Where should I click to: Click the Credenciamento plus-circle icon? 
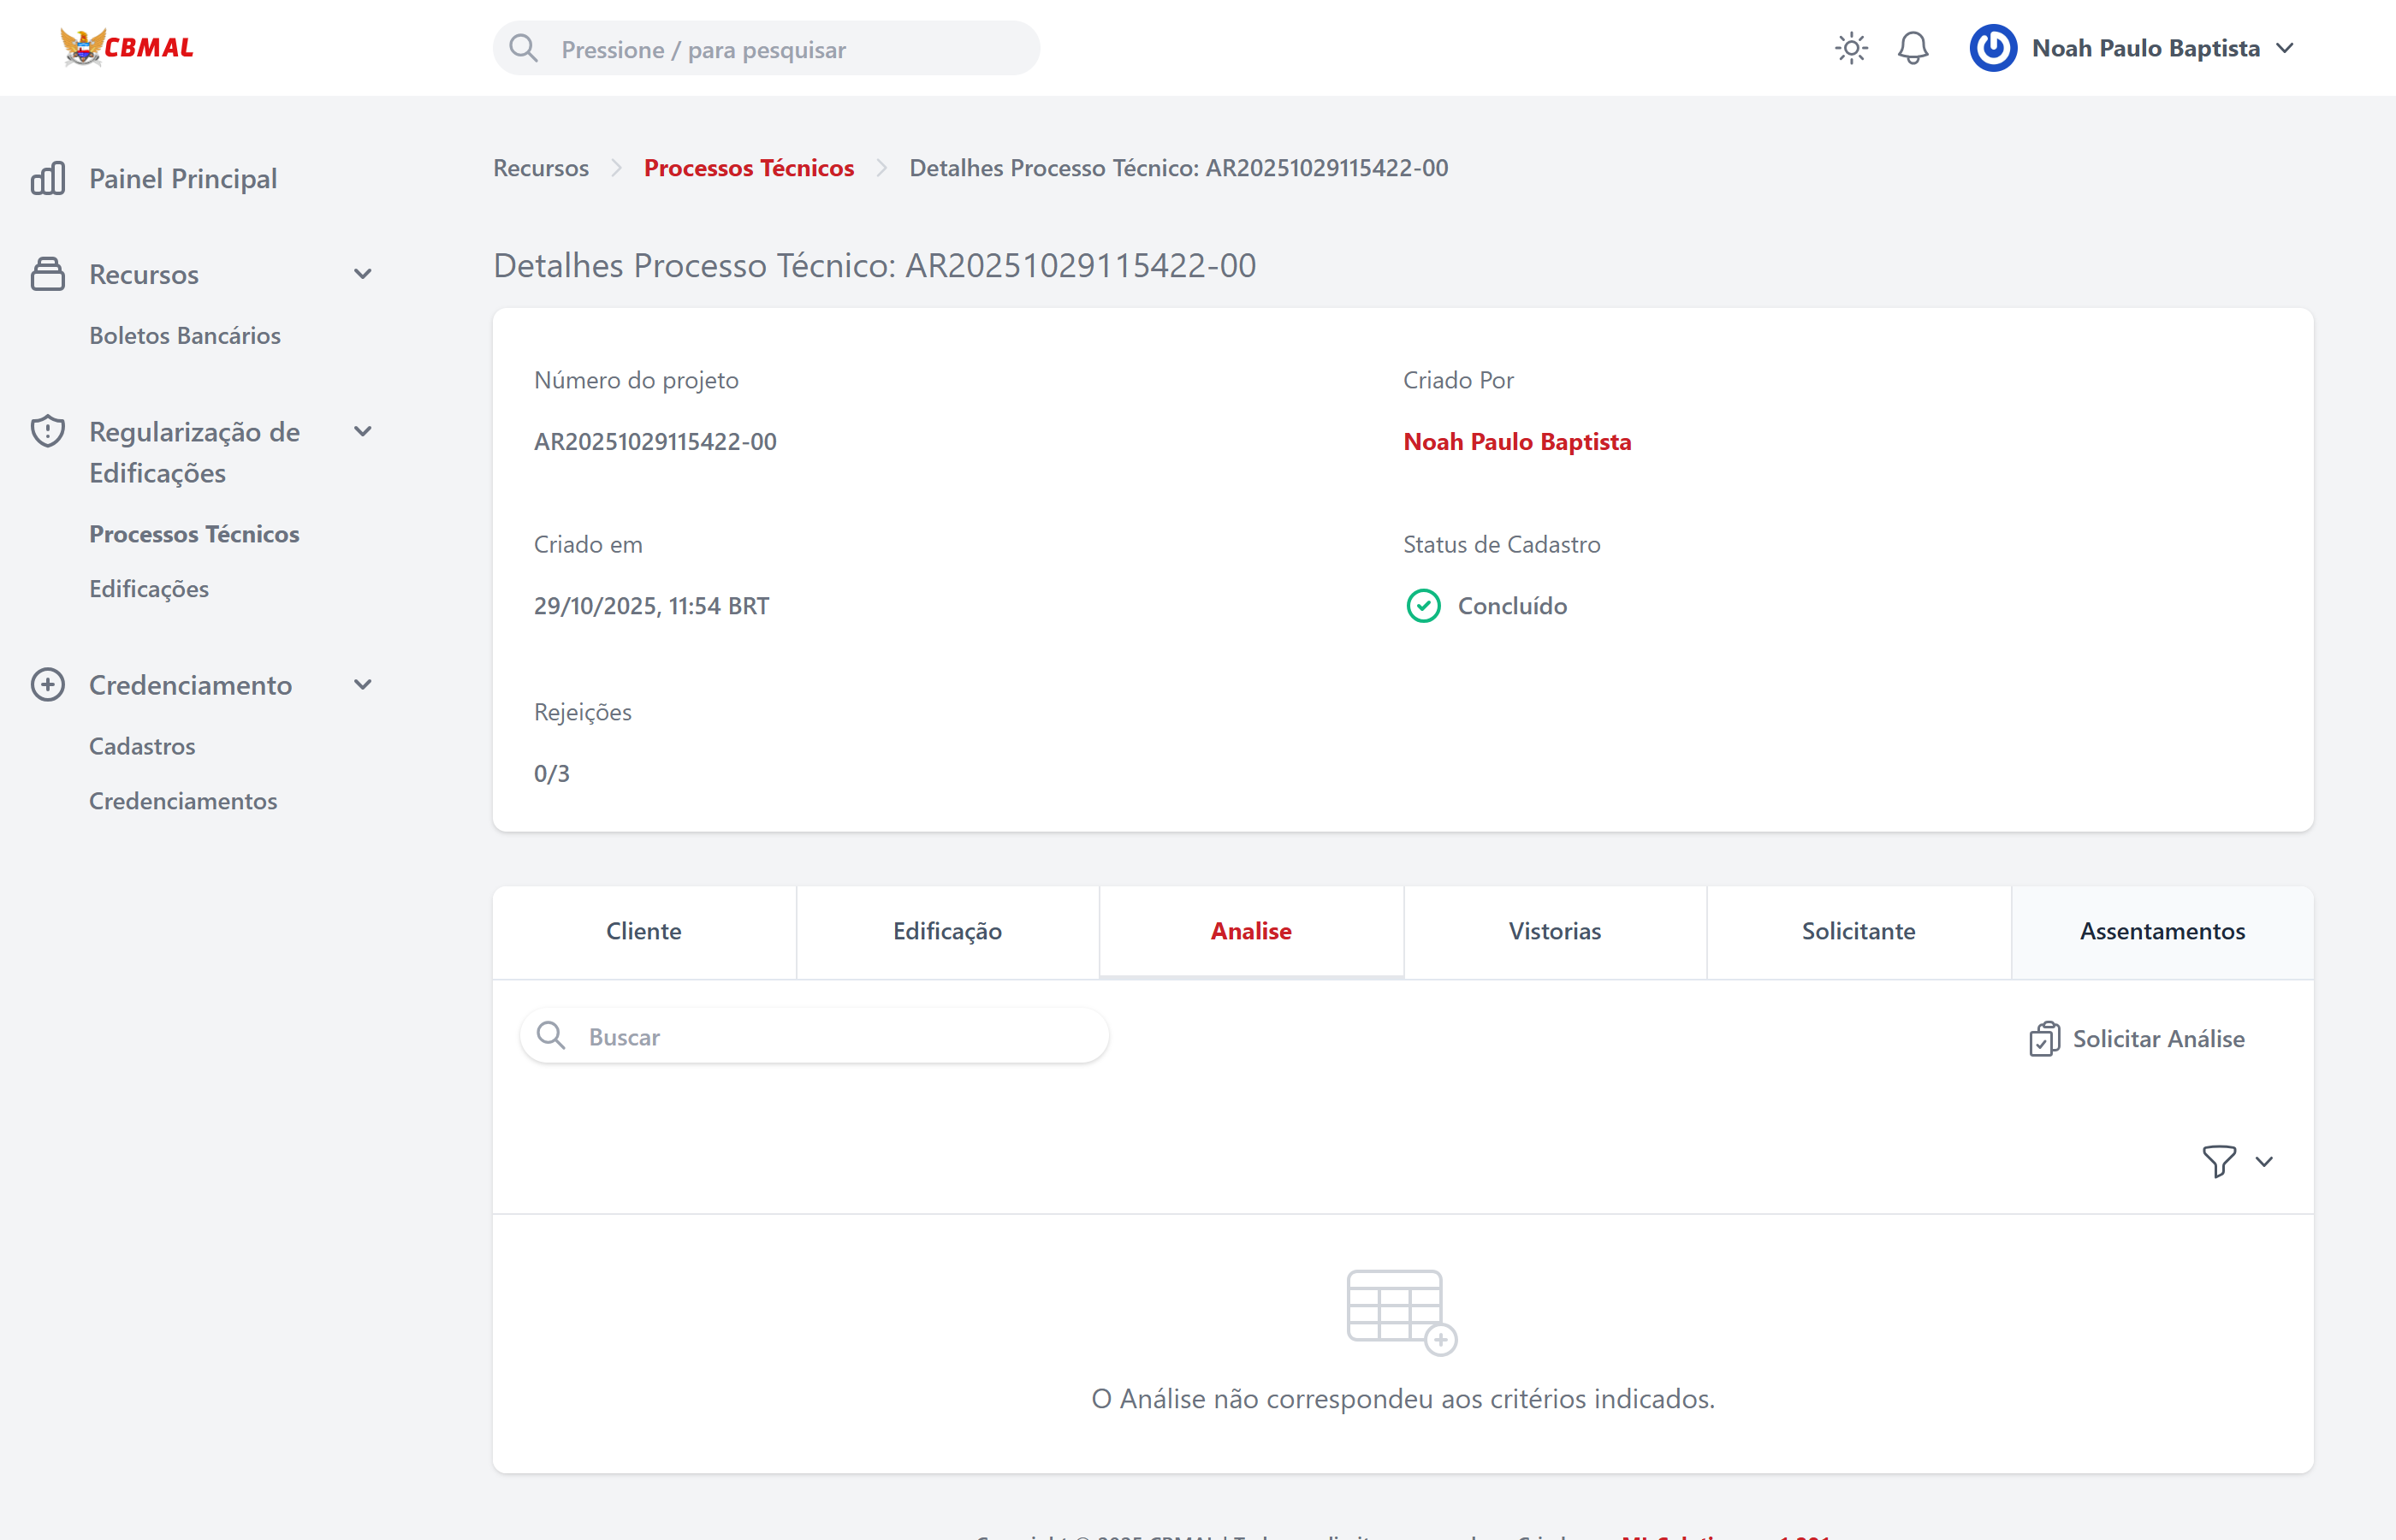tap(48, 685)
